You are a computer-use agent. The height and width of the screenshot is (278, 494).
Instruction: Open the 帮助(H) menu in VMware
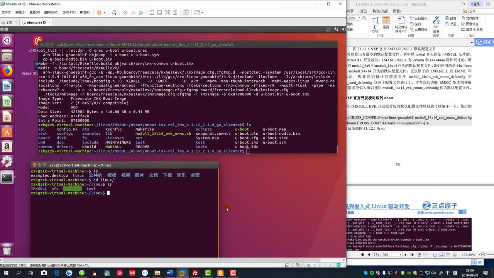pyautogui.click(x=85, y=12)
